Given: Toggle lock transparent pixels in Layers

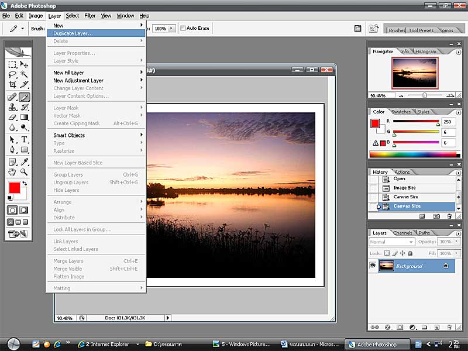Looking at the screenshot, I should pos(387,253).
